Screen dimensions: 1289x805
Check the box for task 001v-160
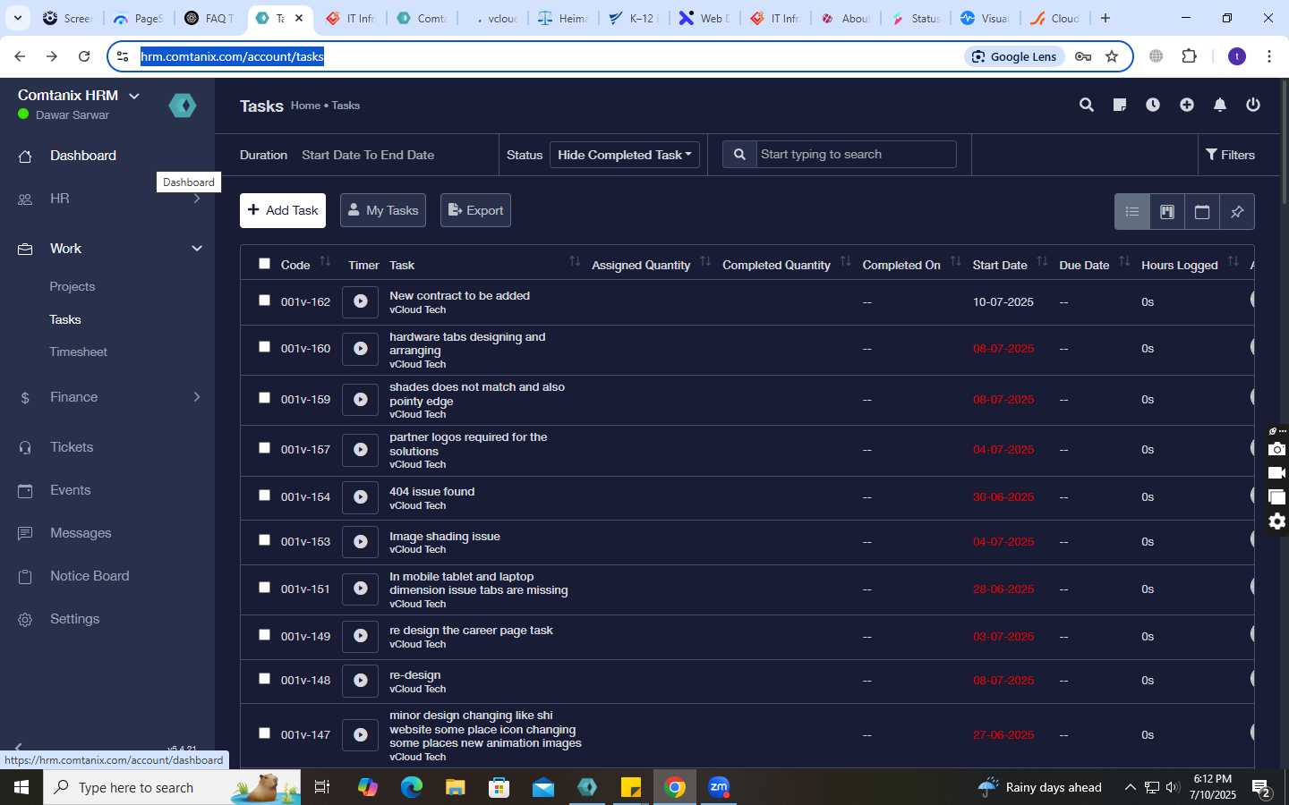point(264,347)
